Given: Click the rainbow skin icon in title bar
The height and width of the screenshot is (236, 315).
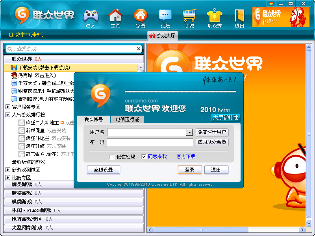Looking at the screenshot, I should coord(271,4).
